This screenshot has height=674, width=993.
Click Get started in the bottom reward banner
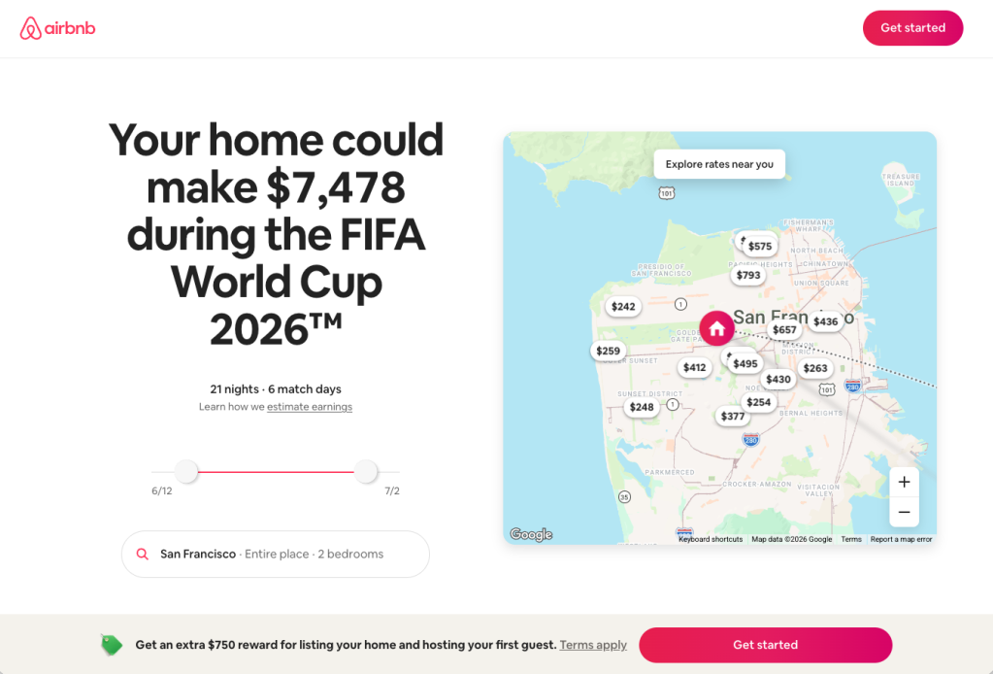click(765, 644)
